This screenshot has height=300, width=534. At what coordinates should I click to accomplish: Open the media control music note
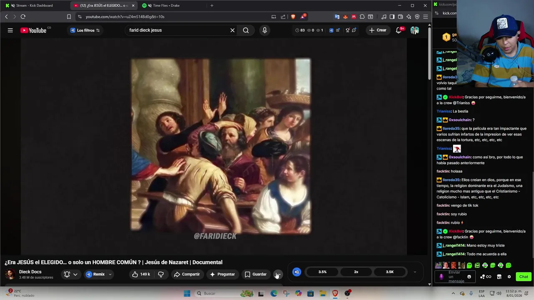(x=384, y=17)
